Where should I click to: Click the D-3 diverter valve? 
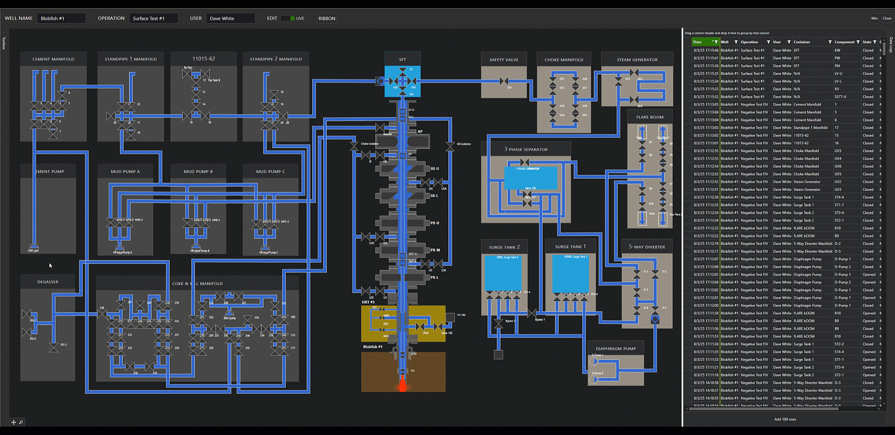637,292
